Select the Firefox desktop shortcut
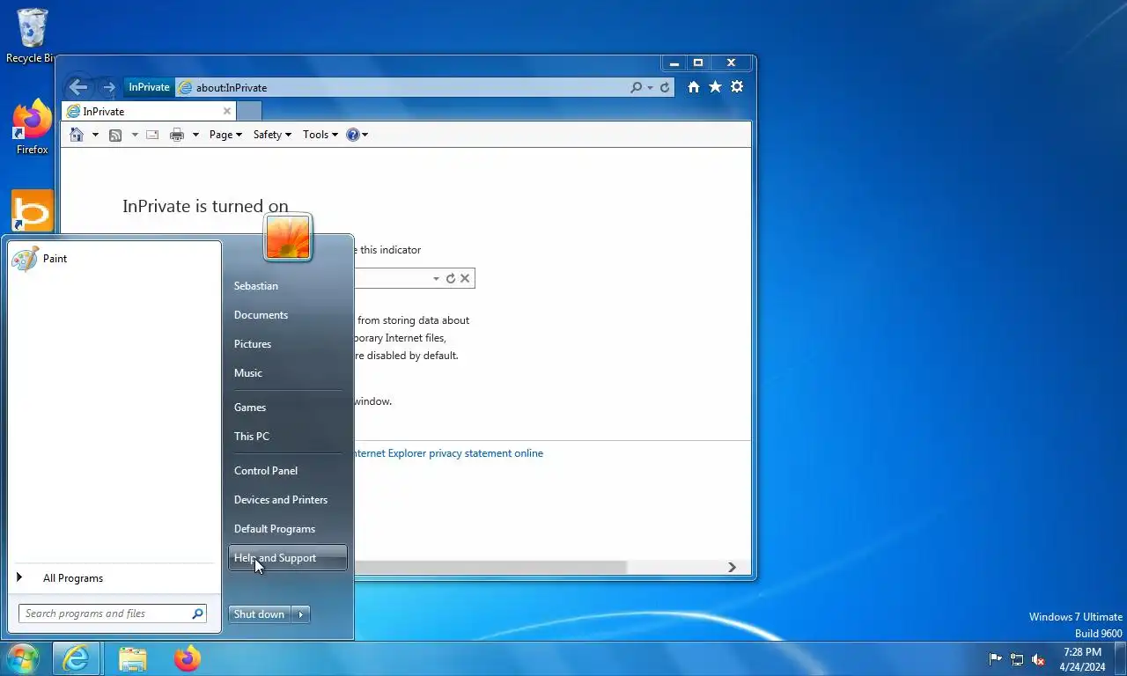This screenshot has width=1127, height=676. [x=33, y=128]
